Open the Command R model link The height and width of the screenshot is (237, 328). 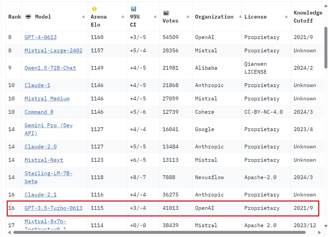coord(39,112)
